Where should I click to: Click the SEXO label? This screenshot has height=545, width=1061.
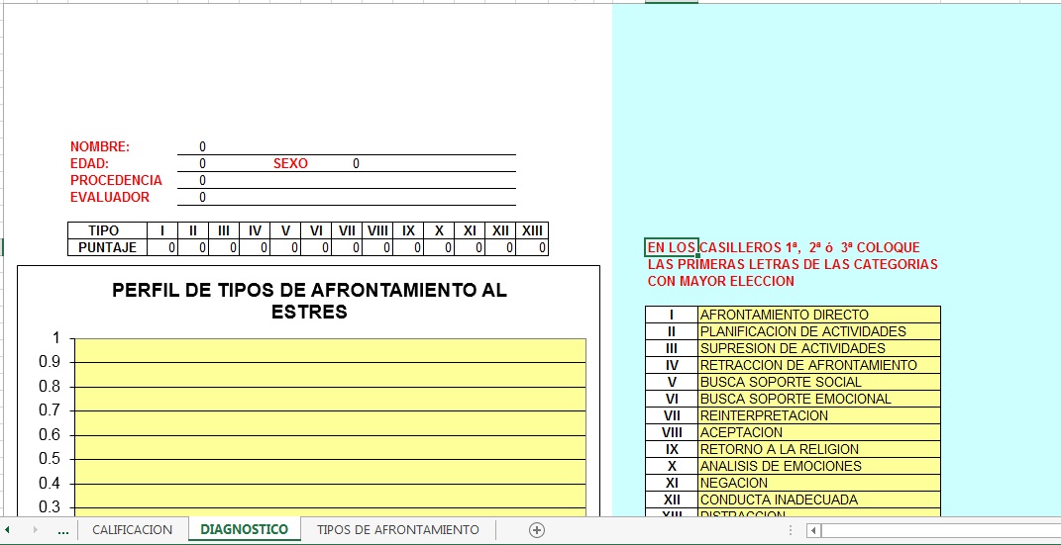click(290, 163)
